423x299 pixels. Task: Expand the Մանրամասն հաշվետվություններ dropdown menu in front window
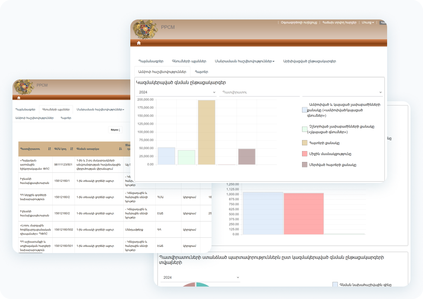pyautogui.click(x=245, y=61)
